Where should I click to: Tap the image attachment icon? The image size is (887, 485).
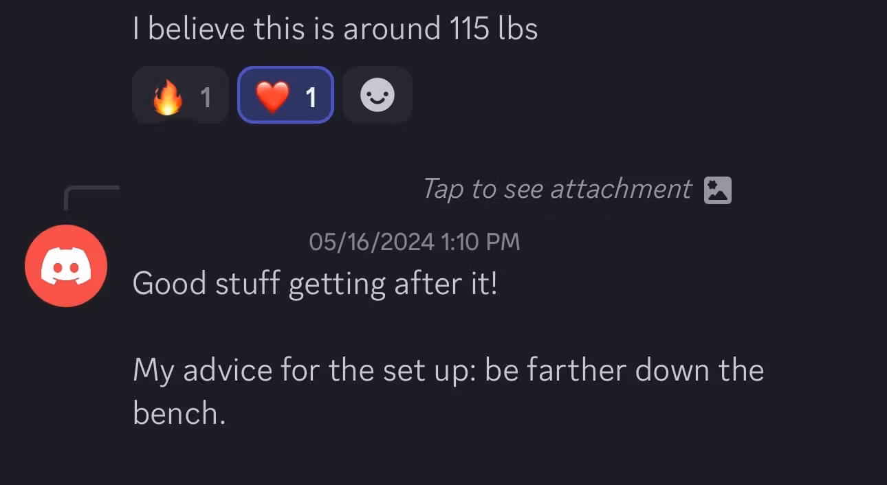point(718,190)
